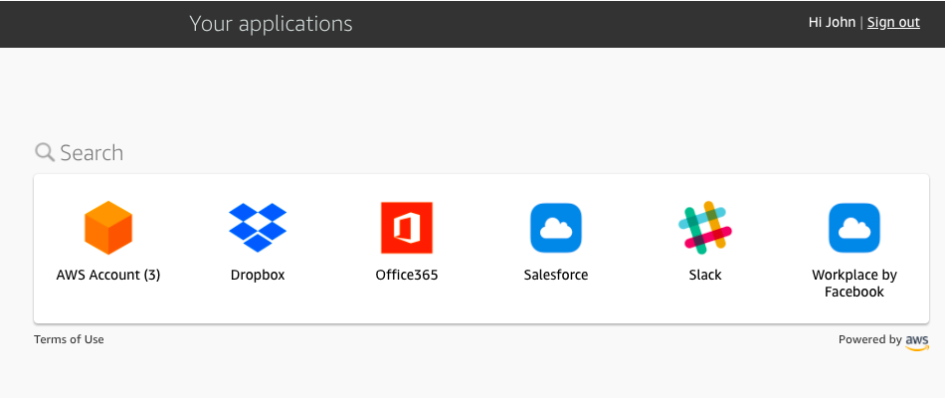Open the red Office365 icon
Screen dimensions: 945x398
click(x=407, y=228)
